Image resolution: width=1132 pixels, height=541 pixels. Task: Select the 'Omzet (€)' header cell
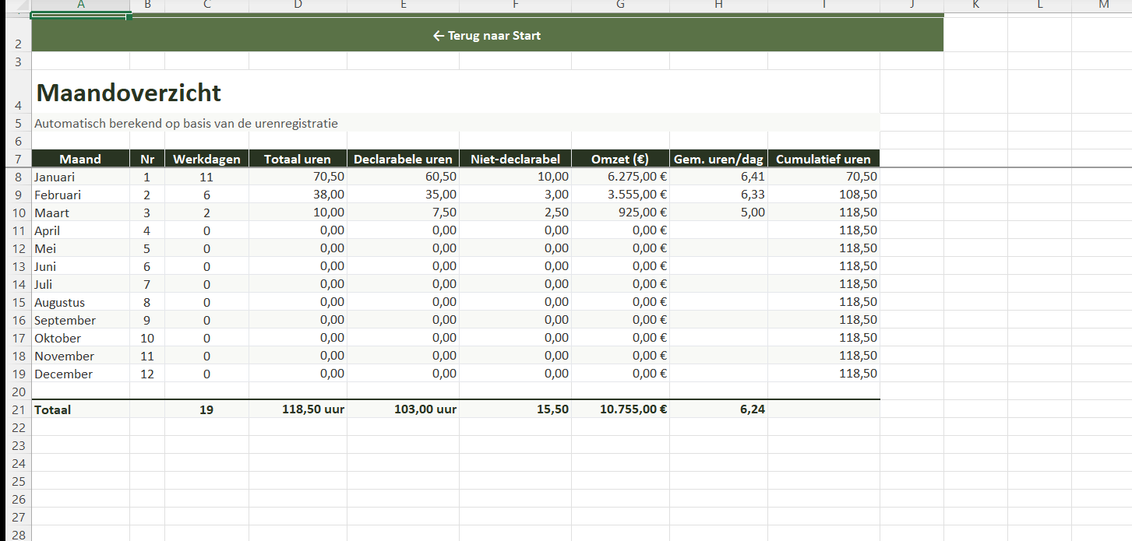point(620,159)
